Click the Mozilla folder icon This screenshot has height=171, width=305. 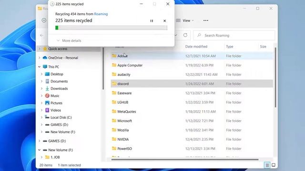click(114, 130)
